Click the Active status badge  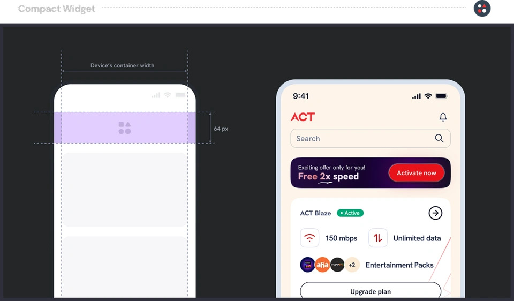pyautogui.click(x=350, y=213)
